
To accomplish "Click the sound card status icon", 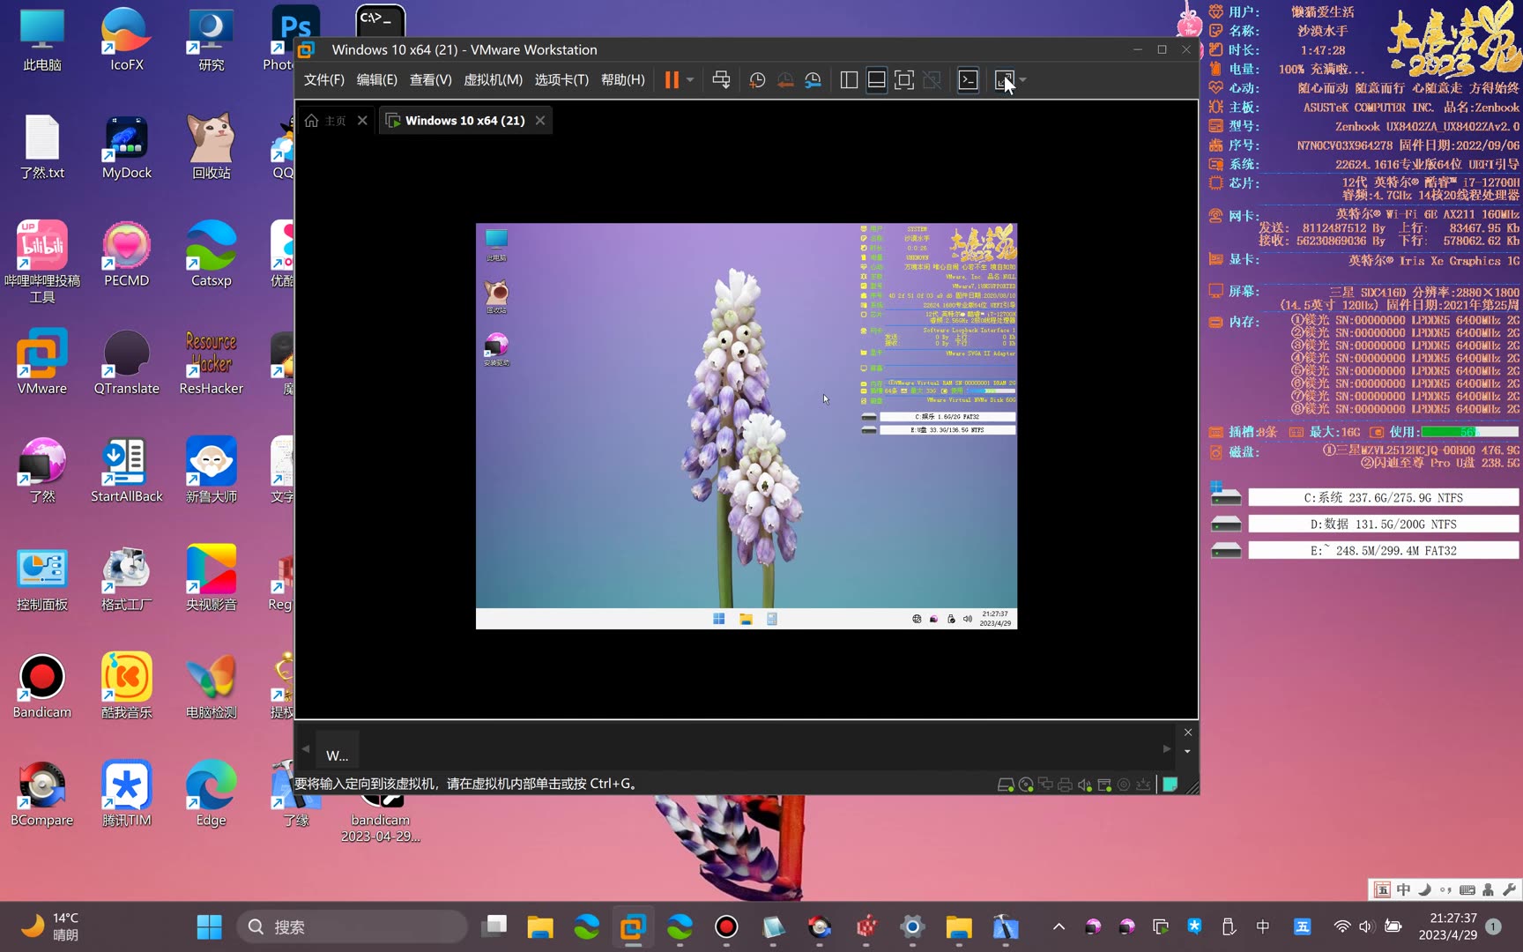I will (x=1084, y=785).
